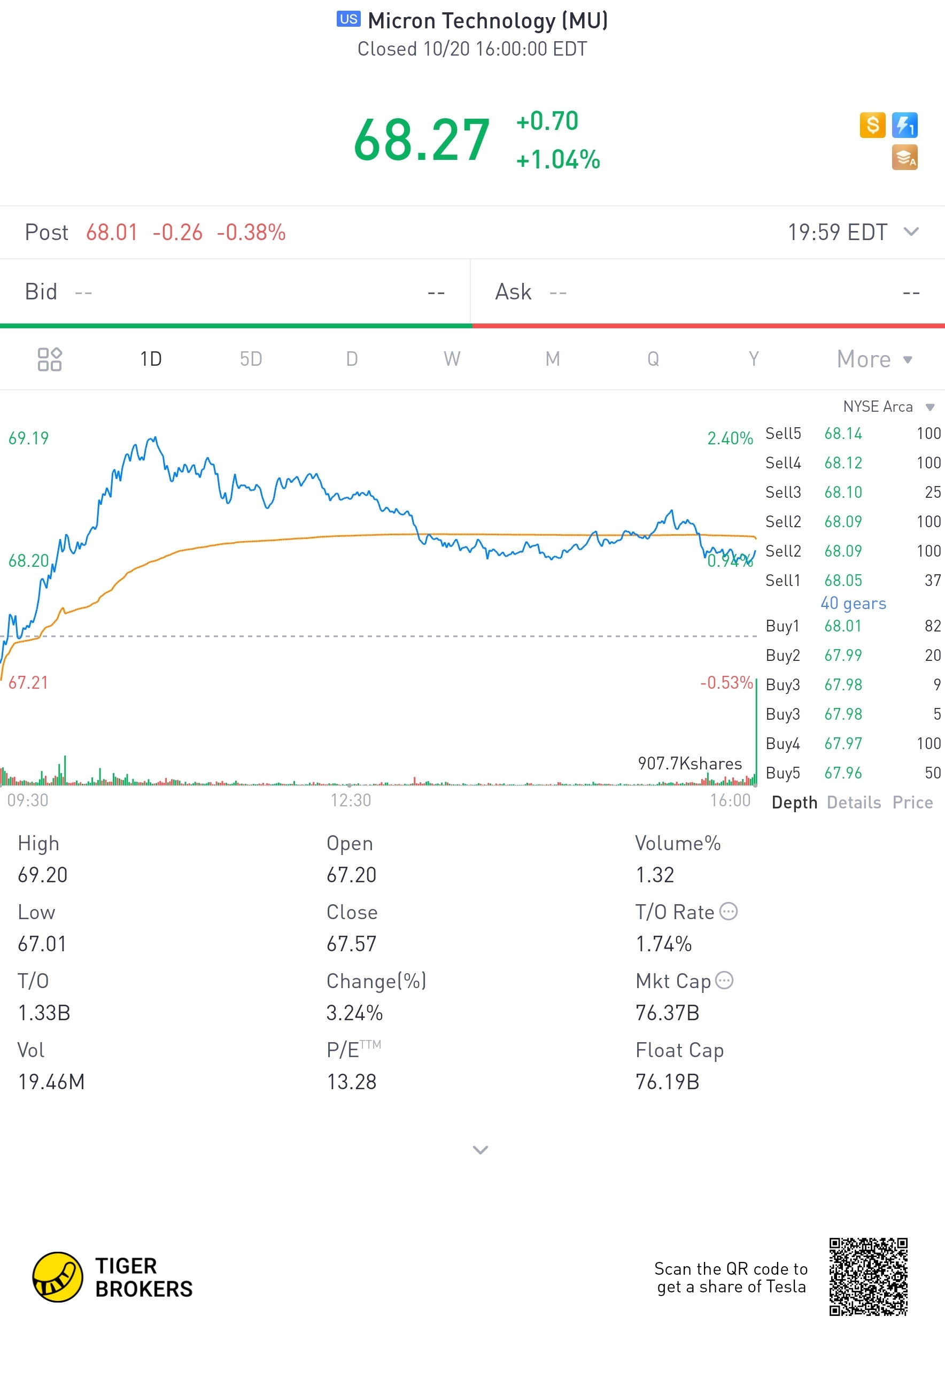Tap the Micron Technology (MU) title
945x1379 pixels.
point(487,21)
